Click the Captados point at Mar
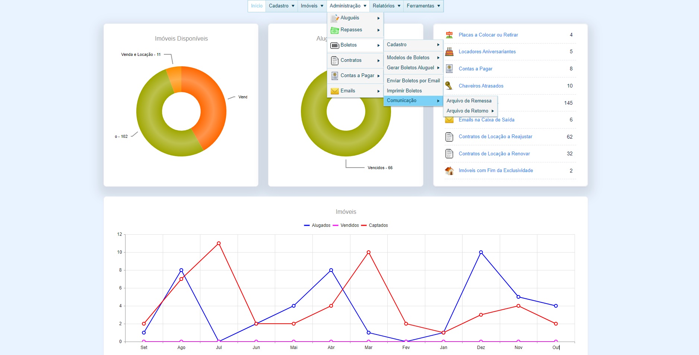 coord(368,252)
